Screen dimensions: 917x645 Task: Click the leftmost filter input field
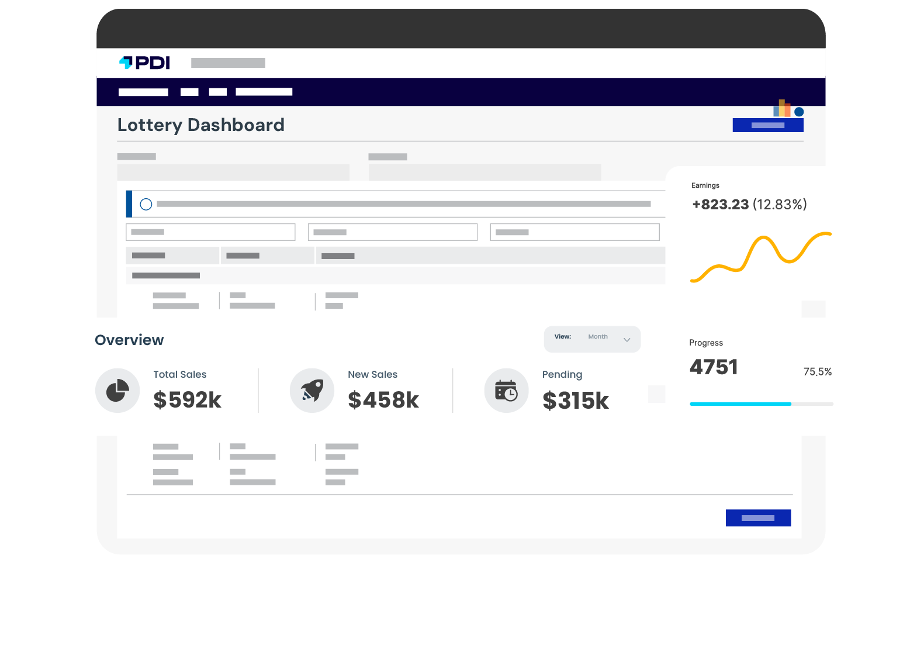(x=210, y=232)
